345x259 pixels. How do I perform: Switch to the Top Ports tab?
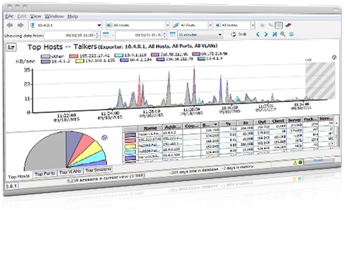point(45,174)
